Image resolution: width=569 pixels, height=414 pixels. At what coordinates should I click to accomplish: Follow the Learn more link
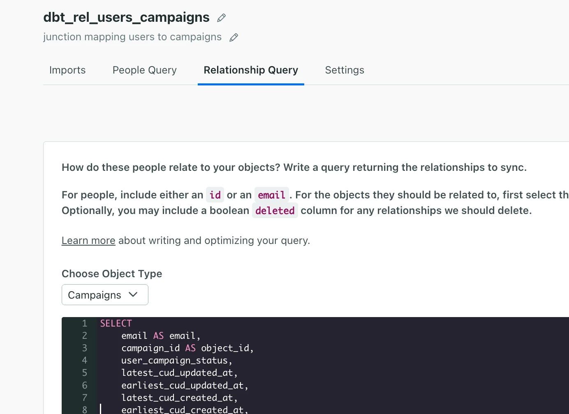point(88,241)
